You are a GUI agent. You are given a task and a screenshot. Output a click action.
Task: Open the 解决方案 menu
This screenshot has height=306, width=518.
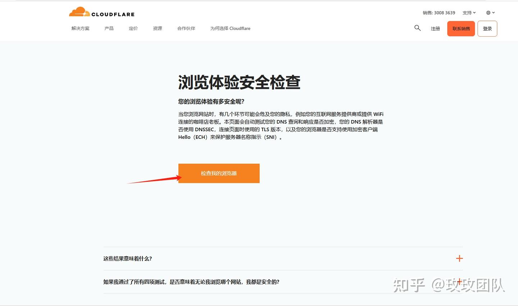coord(80,28)
